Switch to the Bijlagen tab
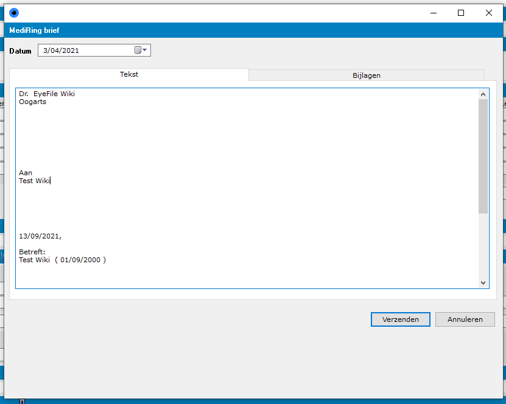Screen dimensions: 506x404 point(367,75)
